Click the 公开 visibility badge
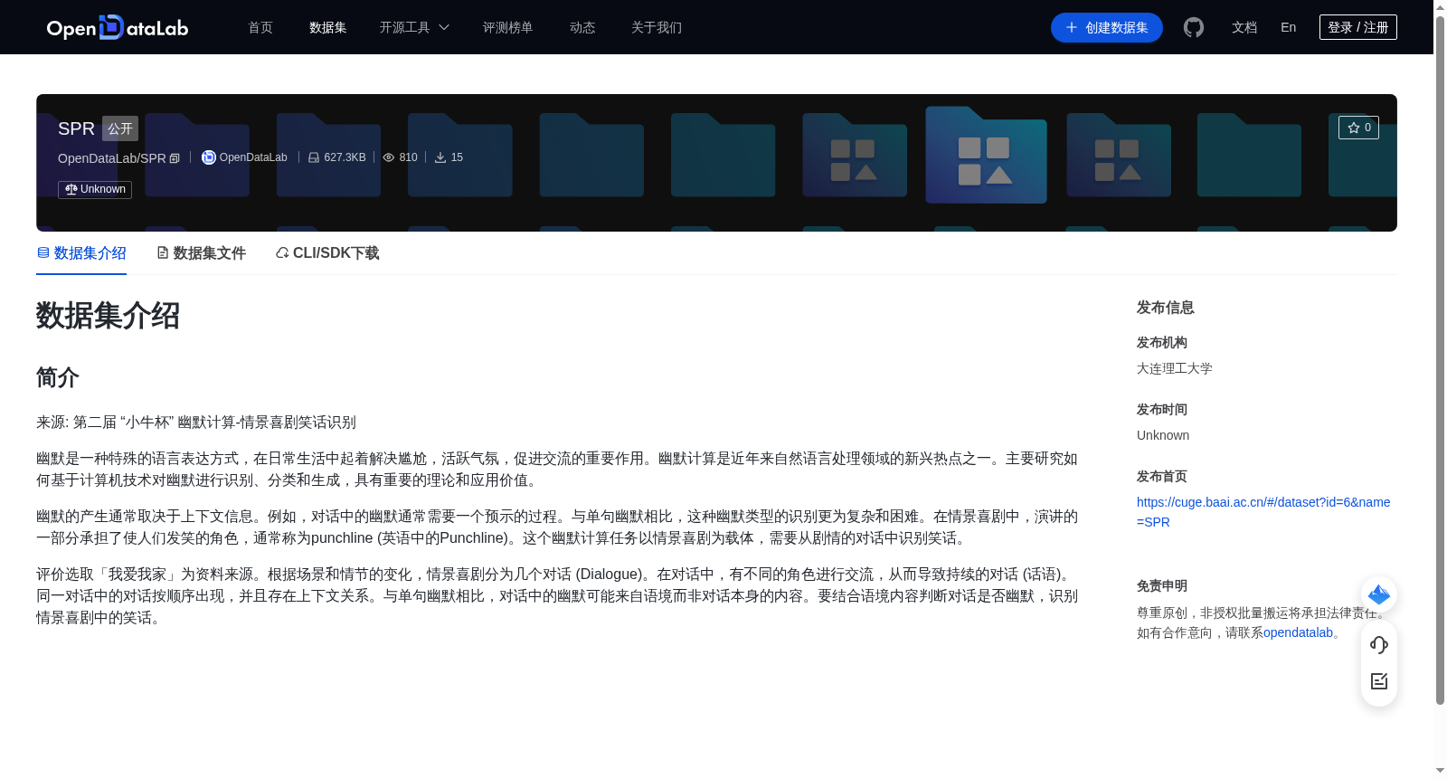Image resolution: width=1447 pixels, height=779 pixels. click(x=120, y=128)
